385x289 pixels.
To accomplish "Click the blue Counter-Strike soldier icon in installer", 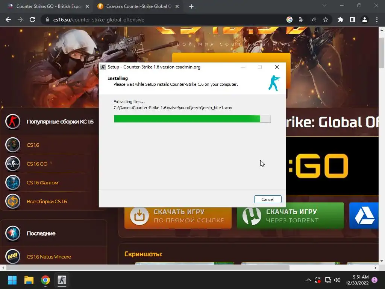I will click(x=274, y=83).
